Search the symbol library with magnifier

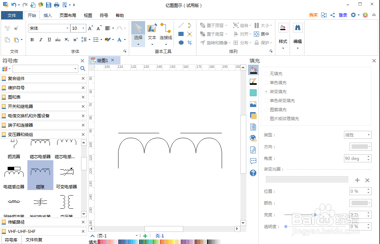pyautogui.click(x=83, y=69)
